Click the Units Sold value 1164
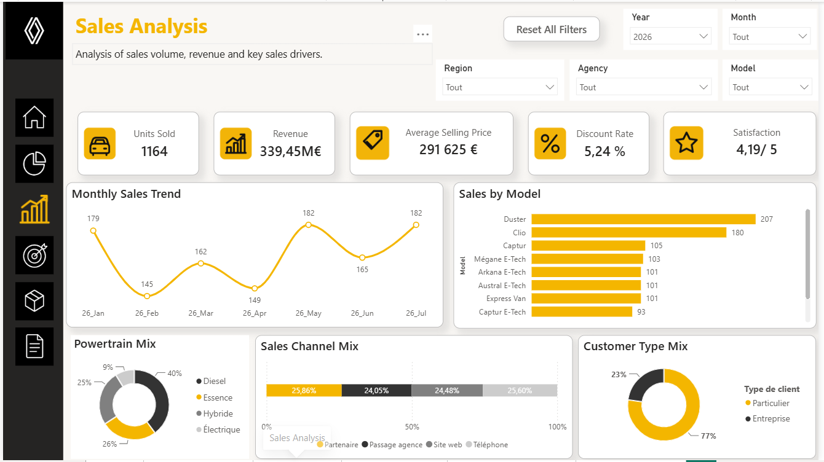This screenshot has width=824, height=462. pos(154,151)
